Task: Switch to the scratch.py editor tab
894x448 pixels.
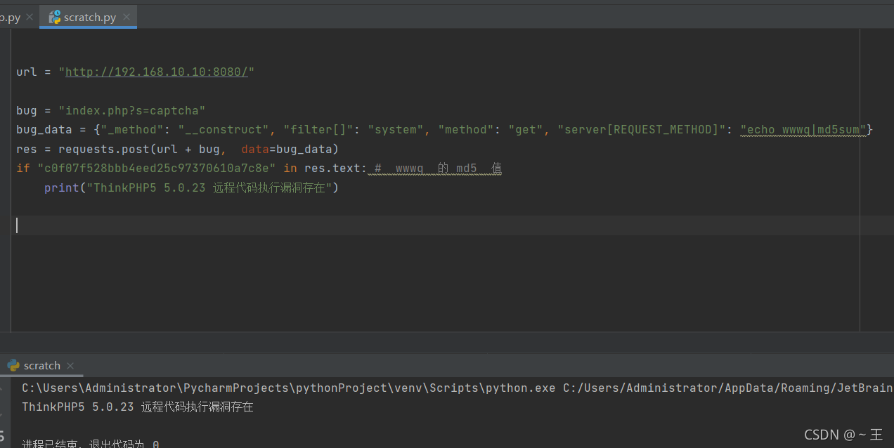Action: [89, 18]
